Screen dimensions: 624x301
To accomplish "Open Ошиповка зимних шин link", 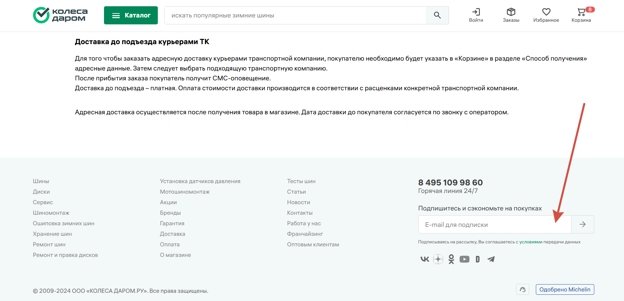I will click(x=64, y=223).
